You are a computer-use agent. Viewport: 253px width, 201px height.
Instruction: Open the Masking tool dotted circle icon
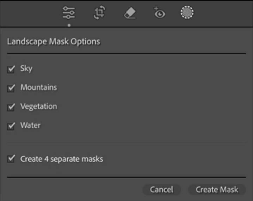tap(187, 12)
